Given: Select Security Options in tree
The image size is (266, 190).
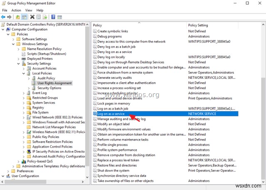Looking at the screenshot, I should click(49, 88).
